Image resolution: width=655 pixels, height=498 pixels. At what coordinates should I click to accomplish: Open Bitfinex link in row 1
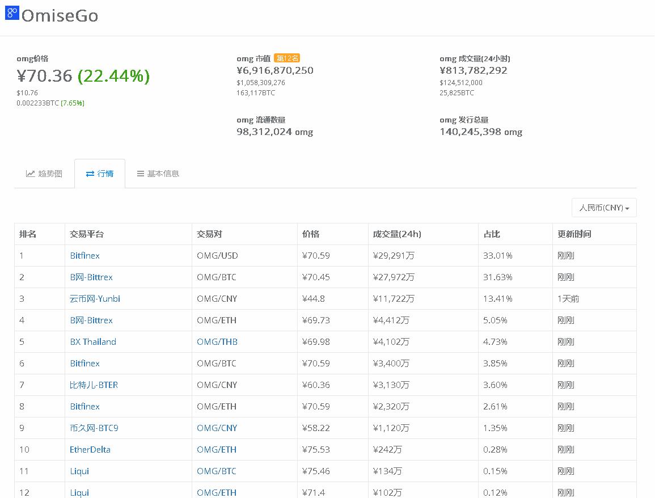coord(84,256)
